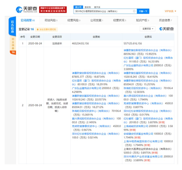Screen dimensions: 182x170
Task: Open the 红杉（厦门）link with 91100.0 万元
Action: pyautogui.click(x=148, y=59)
